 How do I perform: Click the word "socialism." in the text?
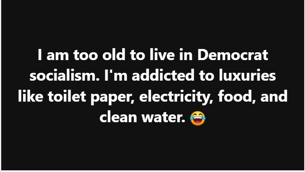65,75
